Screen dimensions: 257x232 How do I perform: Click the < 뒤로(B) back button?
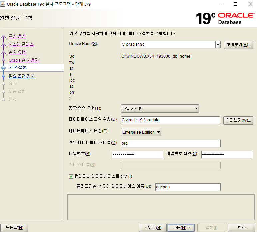click(153, 228)
